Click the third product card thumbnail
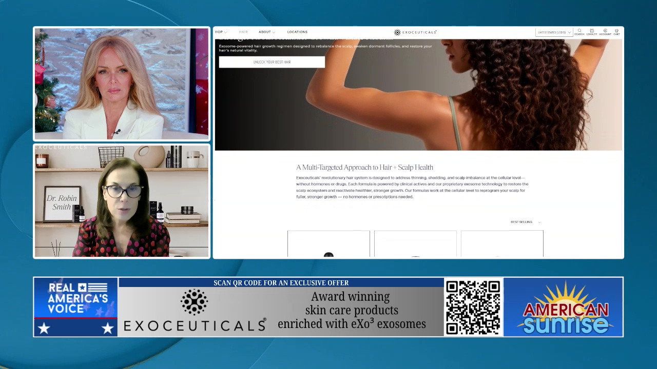657x369 pixels. click(502, 244)
